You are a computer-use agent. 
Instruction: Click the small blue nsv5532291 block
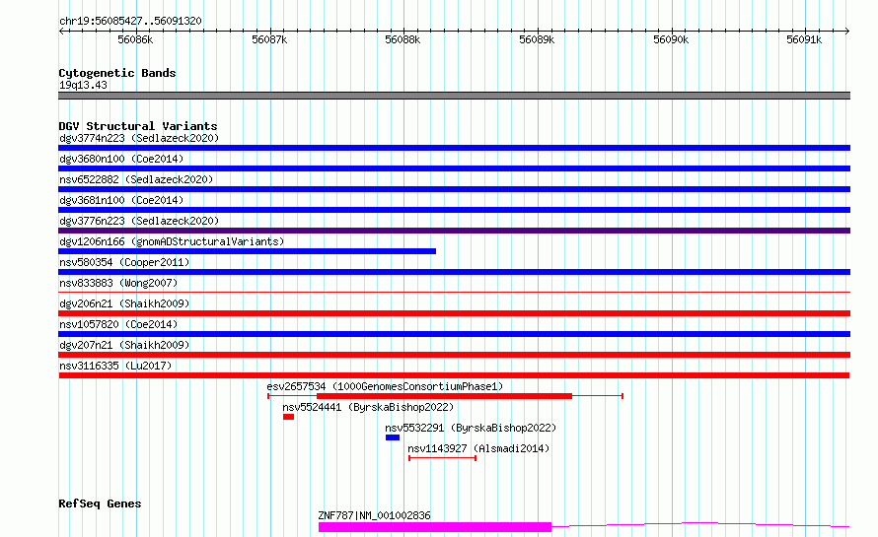click(393, 437)
